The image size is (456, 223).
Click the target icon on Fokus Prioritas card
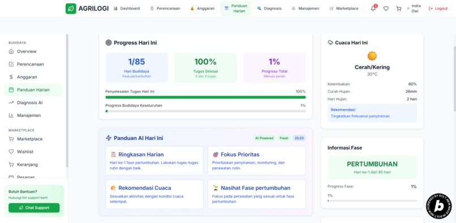click(216, 155)
